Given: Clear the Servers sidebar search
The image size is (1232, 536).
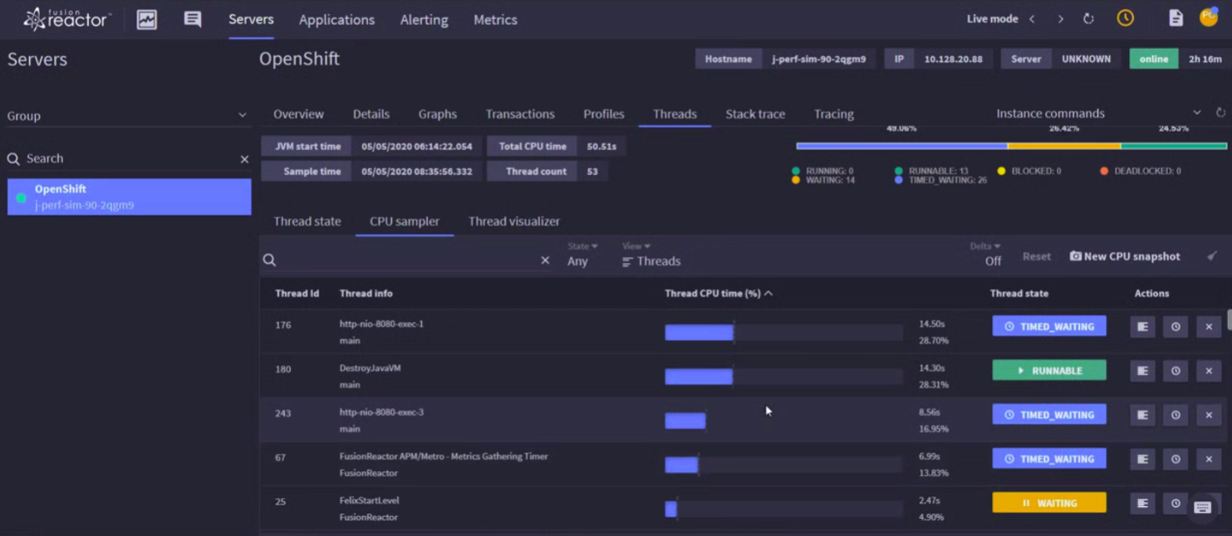Looking at the screenshot, I should (244, 159).
